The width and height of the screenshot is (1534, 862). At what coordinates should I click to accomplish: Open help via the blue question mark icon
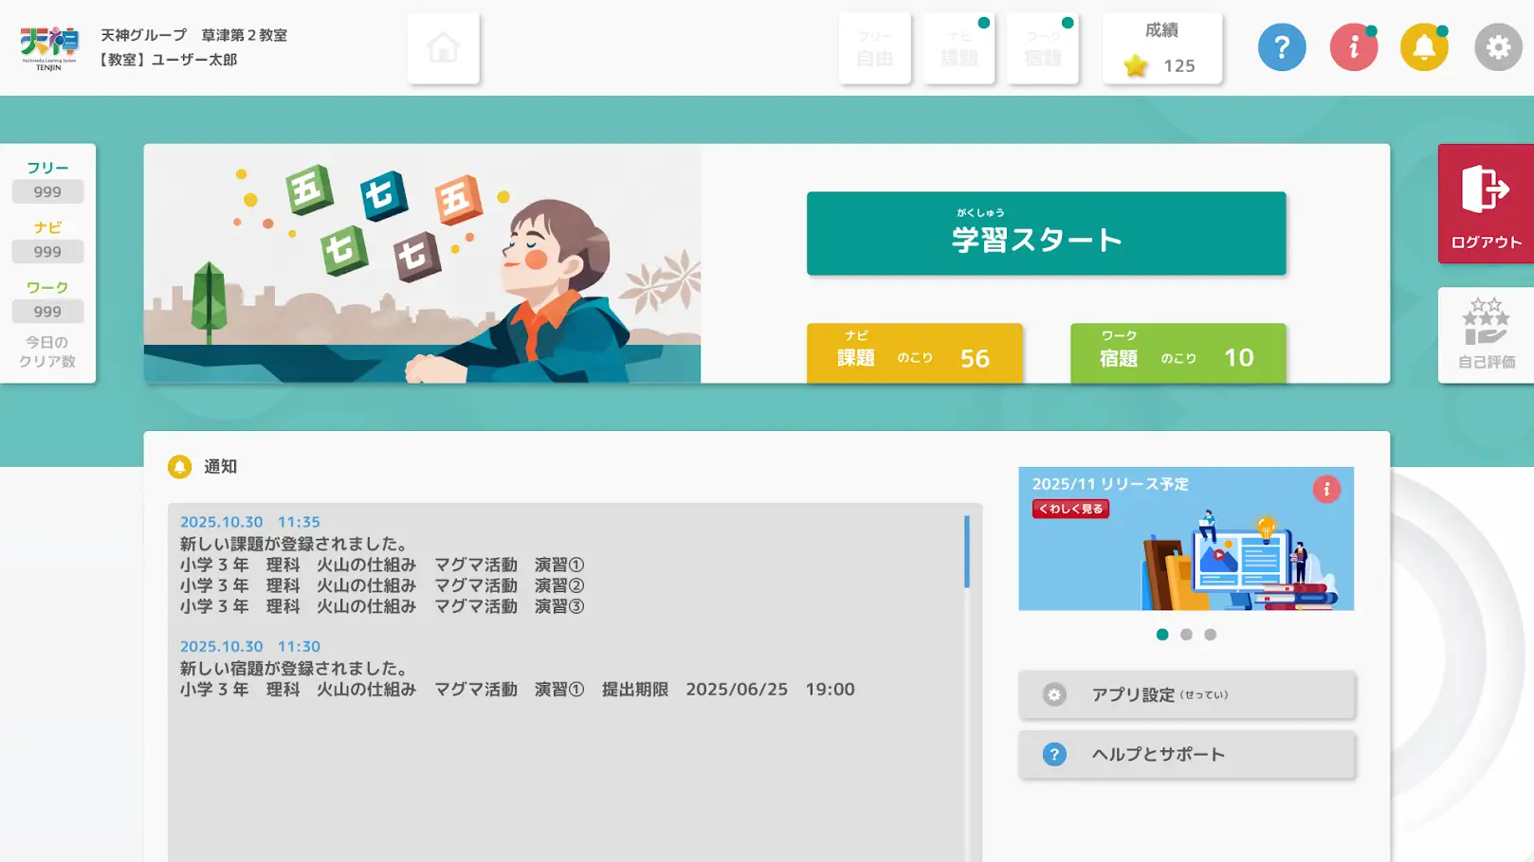click(1281, 46)
